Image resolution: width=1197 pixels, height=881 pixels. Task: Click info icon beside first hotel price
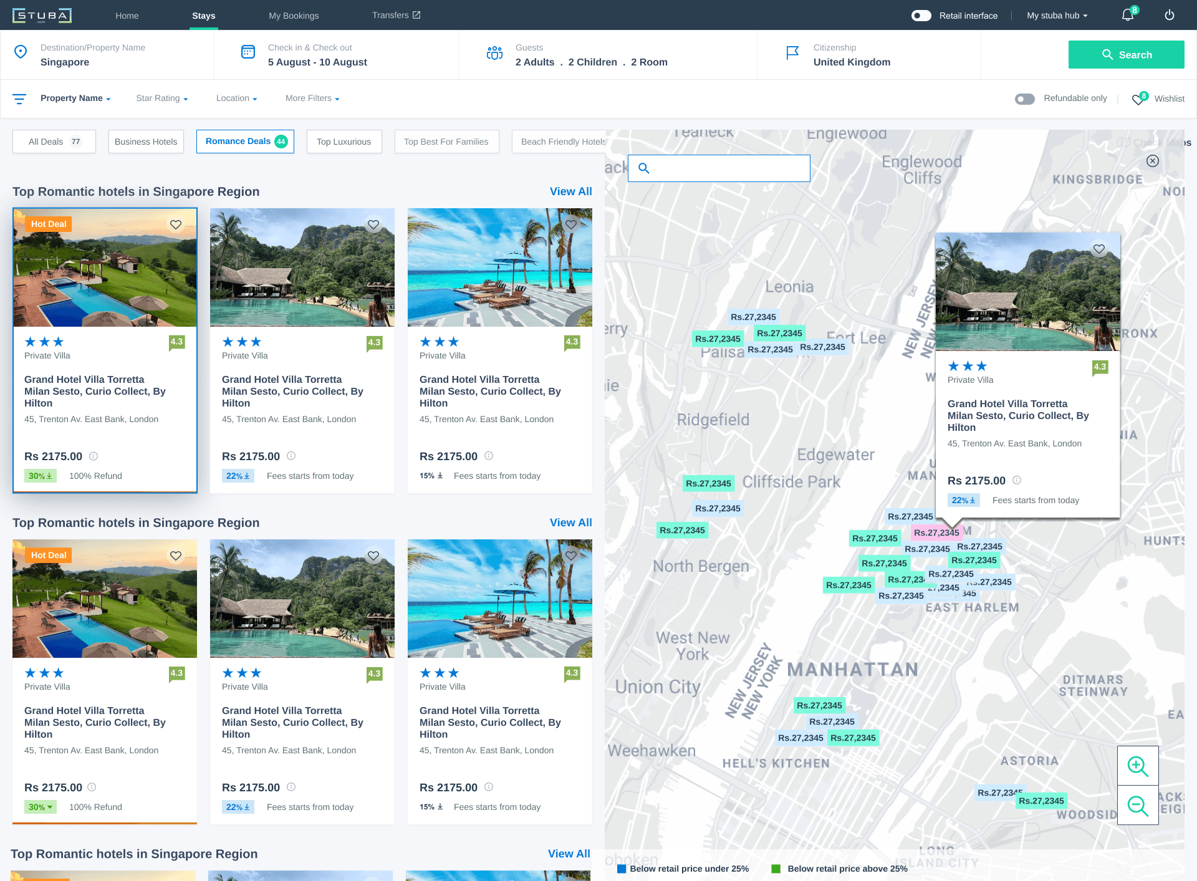point(94,456)
